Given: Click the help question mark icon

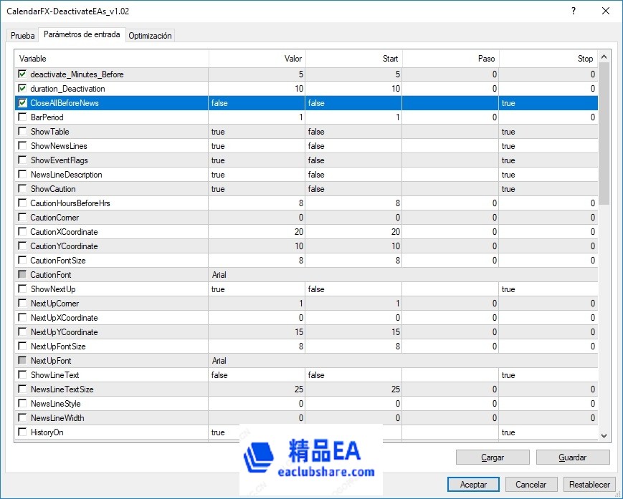Looking at the screenshot, I should tap(573, 11).
